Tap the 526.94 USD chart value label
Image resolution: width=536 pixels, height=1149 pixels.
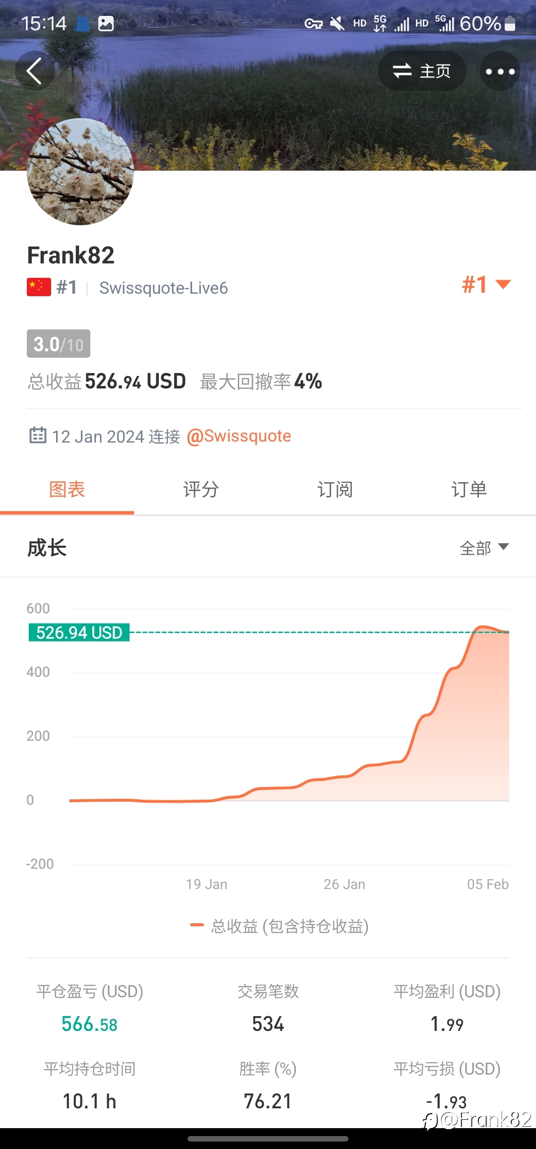(x=79, y=633)
